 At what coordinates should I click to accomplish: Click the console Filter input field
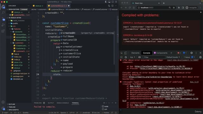pos(154,57)
